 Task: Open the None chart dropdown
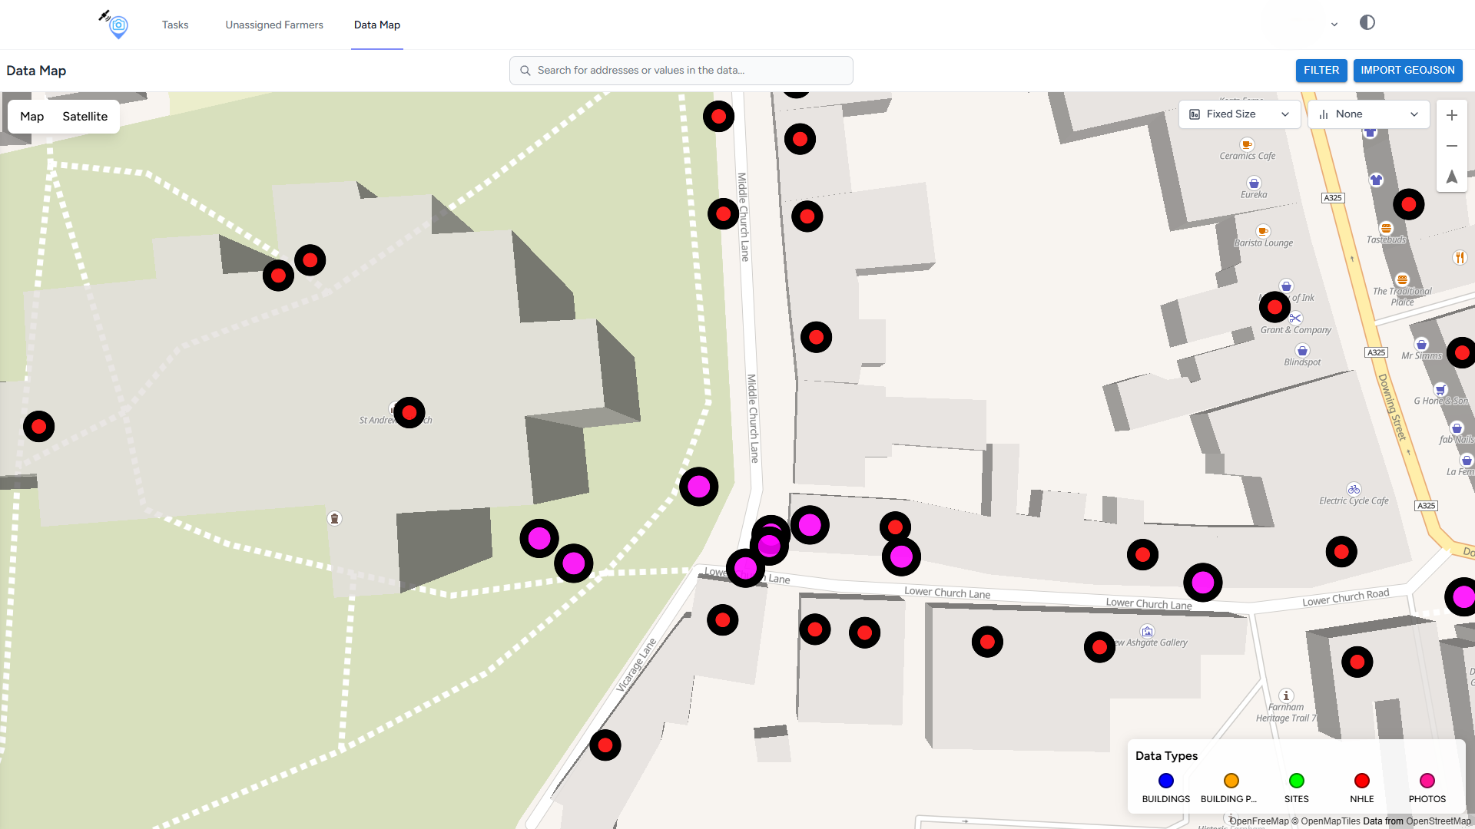click(1367, 114)
